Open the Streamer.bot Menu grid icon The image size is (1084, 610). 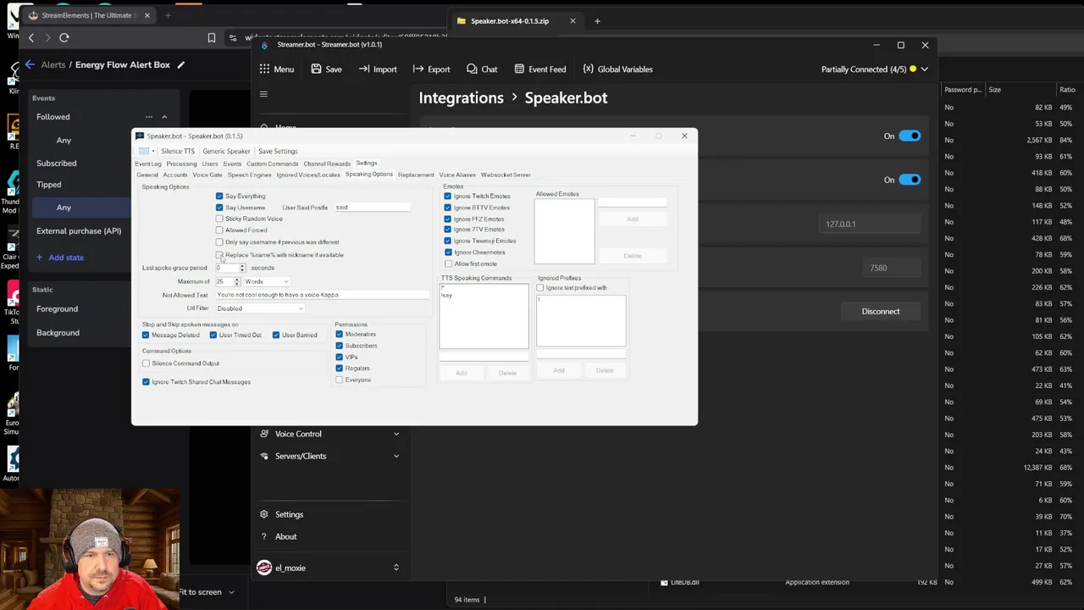pos(264,69)
